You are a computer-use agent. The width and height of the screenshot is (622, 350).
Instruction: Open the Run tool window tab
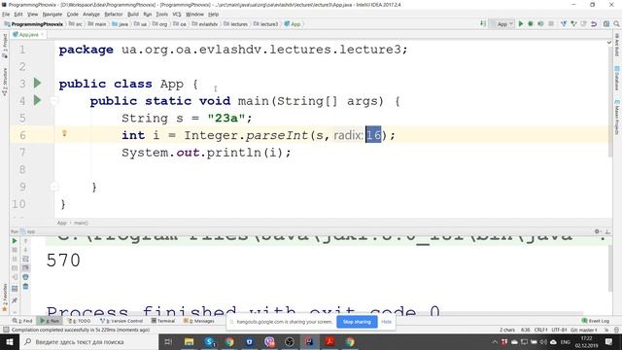tap(50, 321)
